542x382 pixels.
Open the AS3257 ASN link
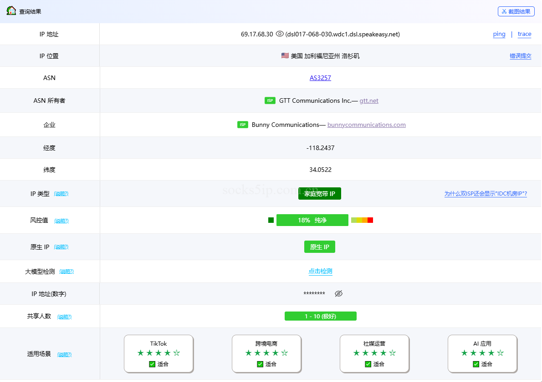321,78
